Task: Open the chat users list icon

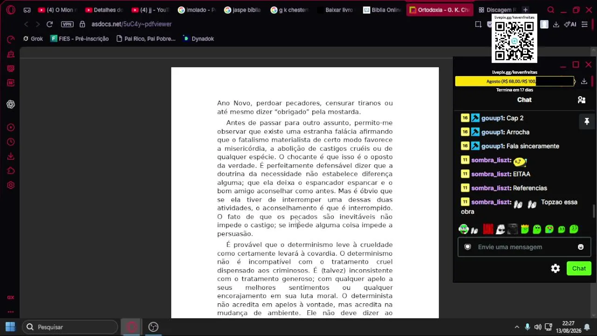Action: pos(582,100)
